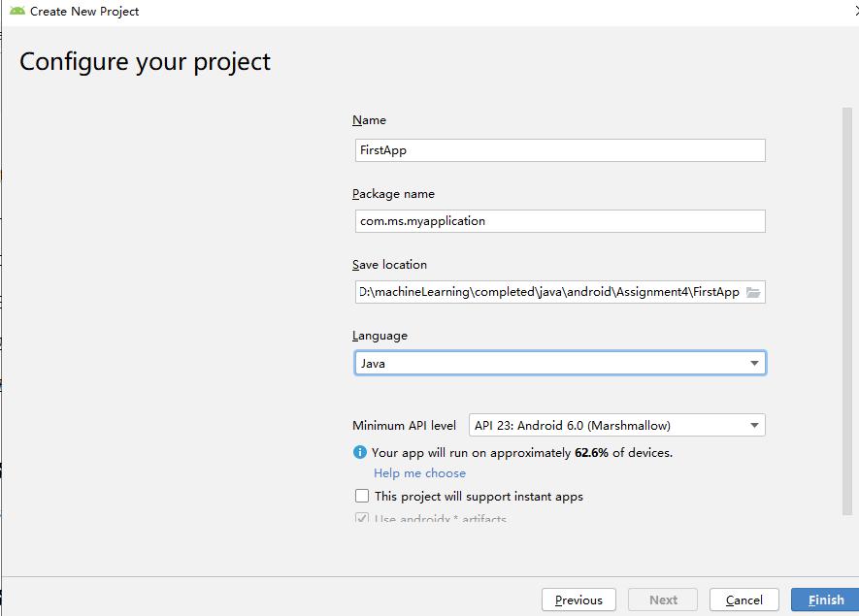The height and width of the screenshot is (616, 859).
Task: Open the Help me choose link
Action: 419,473
